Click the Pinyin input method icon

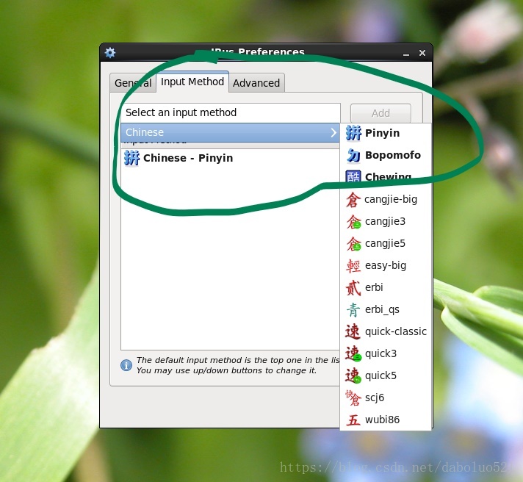[x=353, y=133]
